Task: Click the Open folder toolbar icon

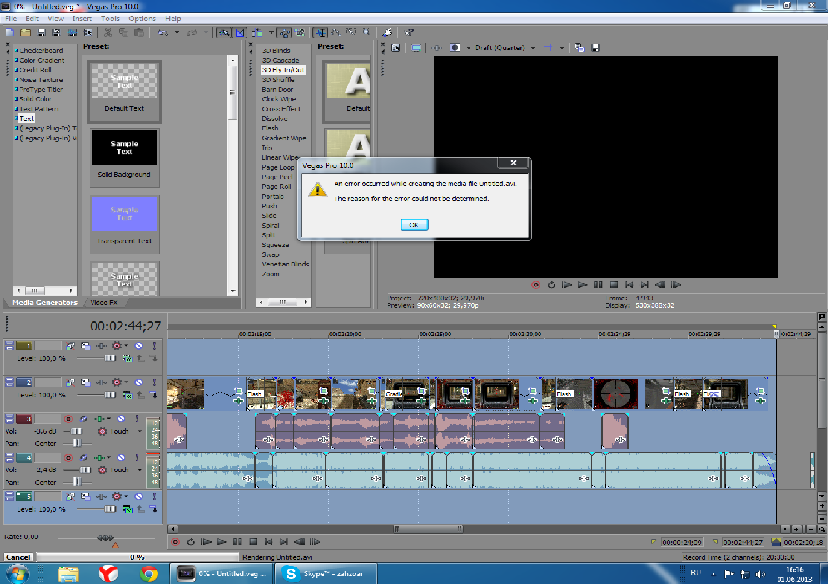Action: [26, 32]
